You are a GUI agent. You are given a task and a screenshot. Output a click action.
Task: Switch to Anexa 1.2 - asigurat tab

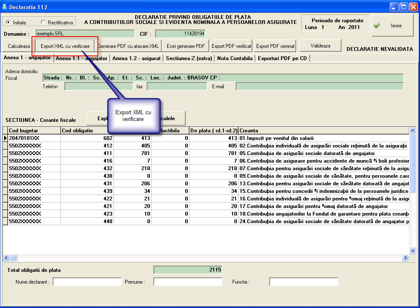coord(136,58)
